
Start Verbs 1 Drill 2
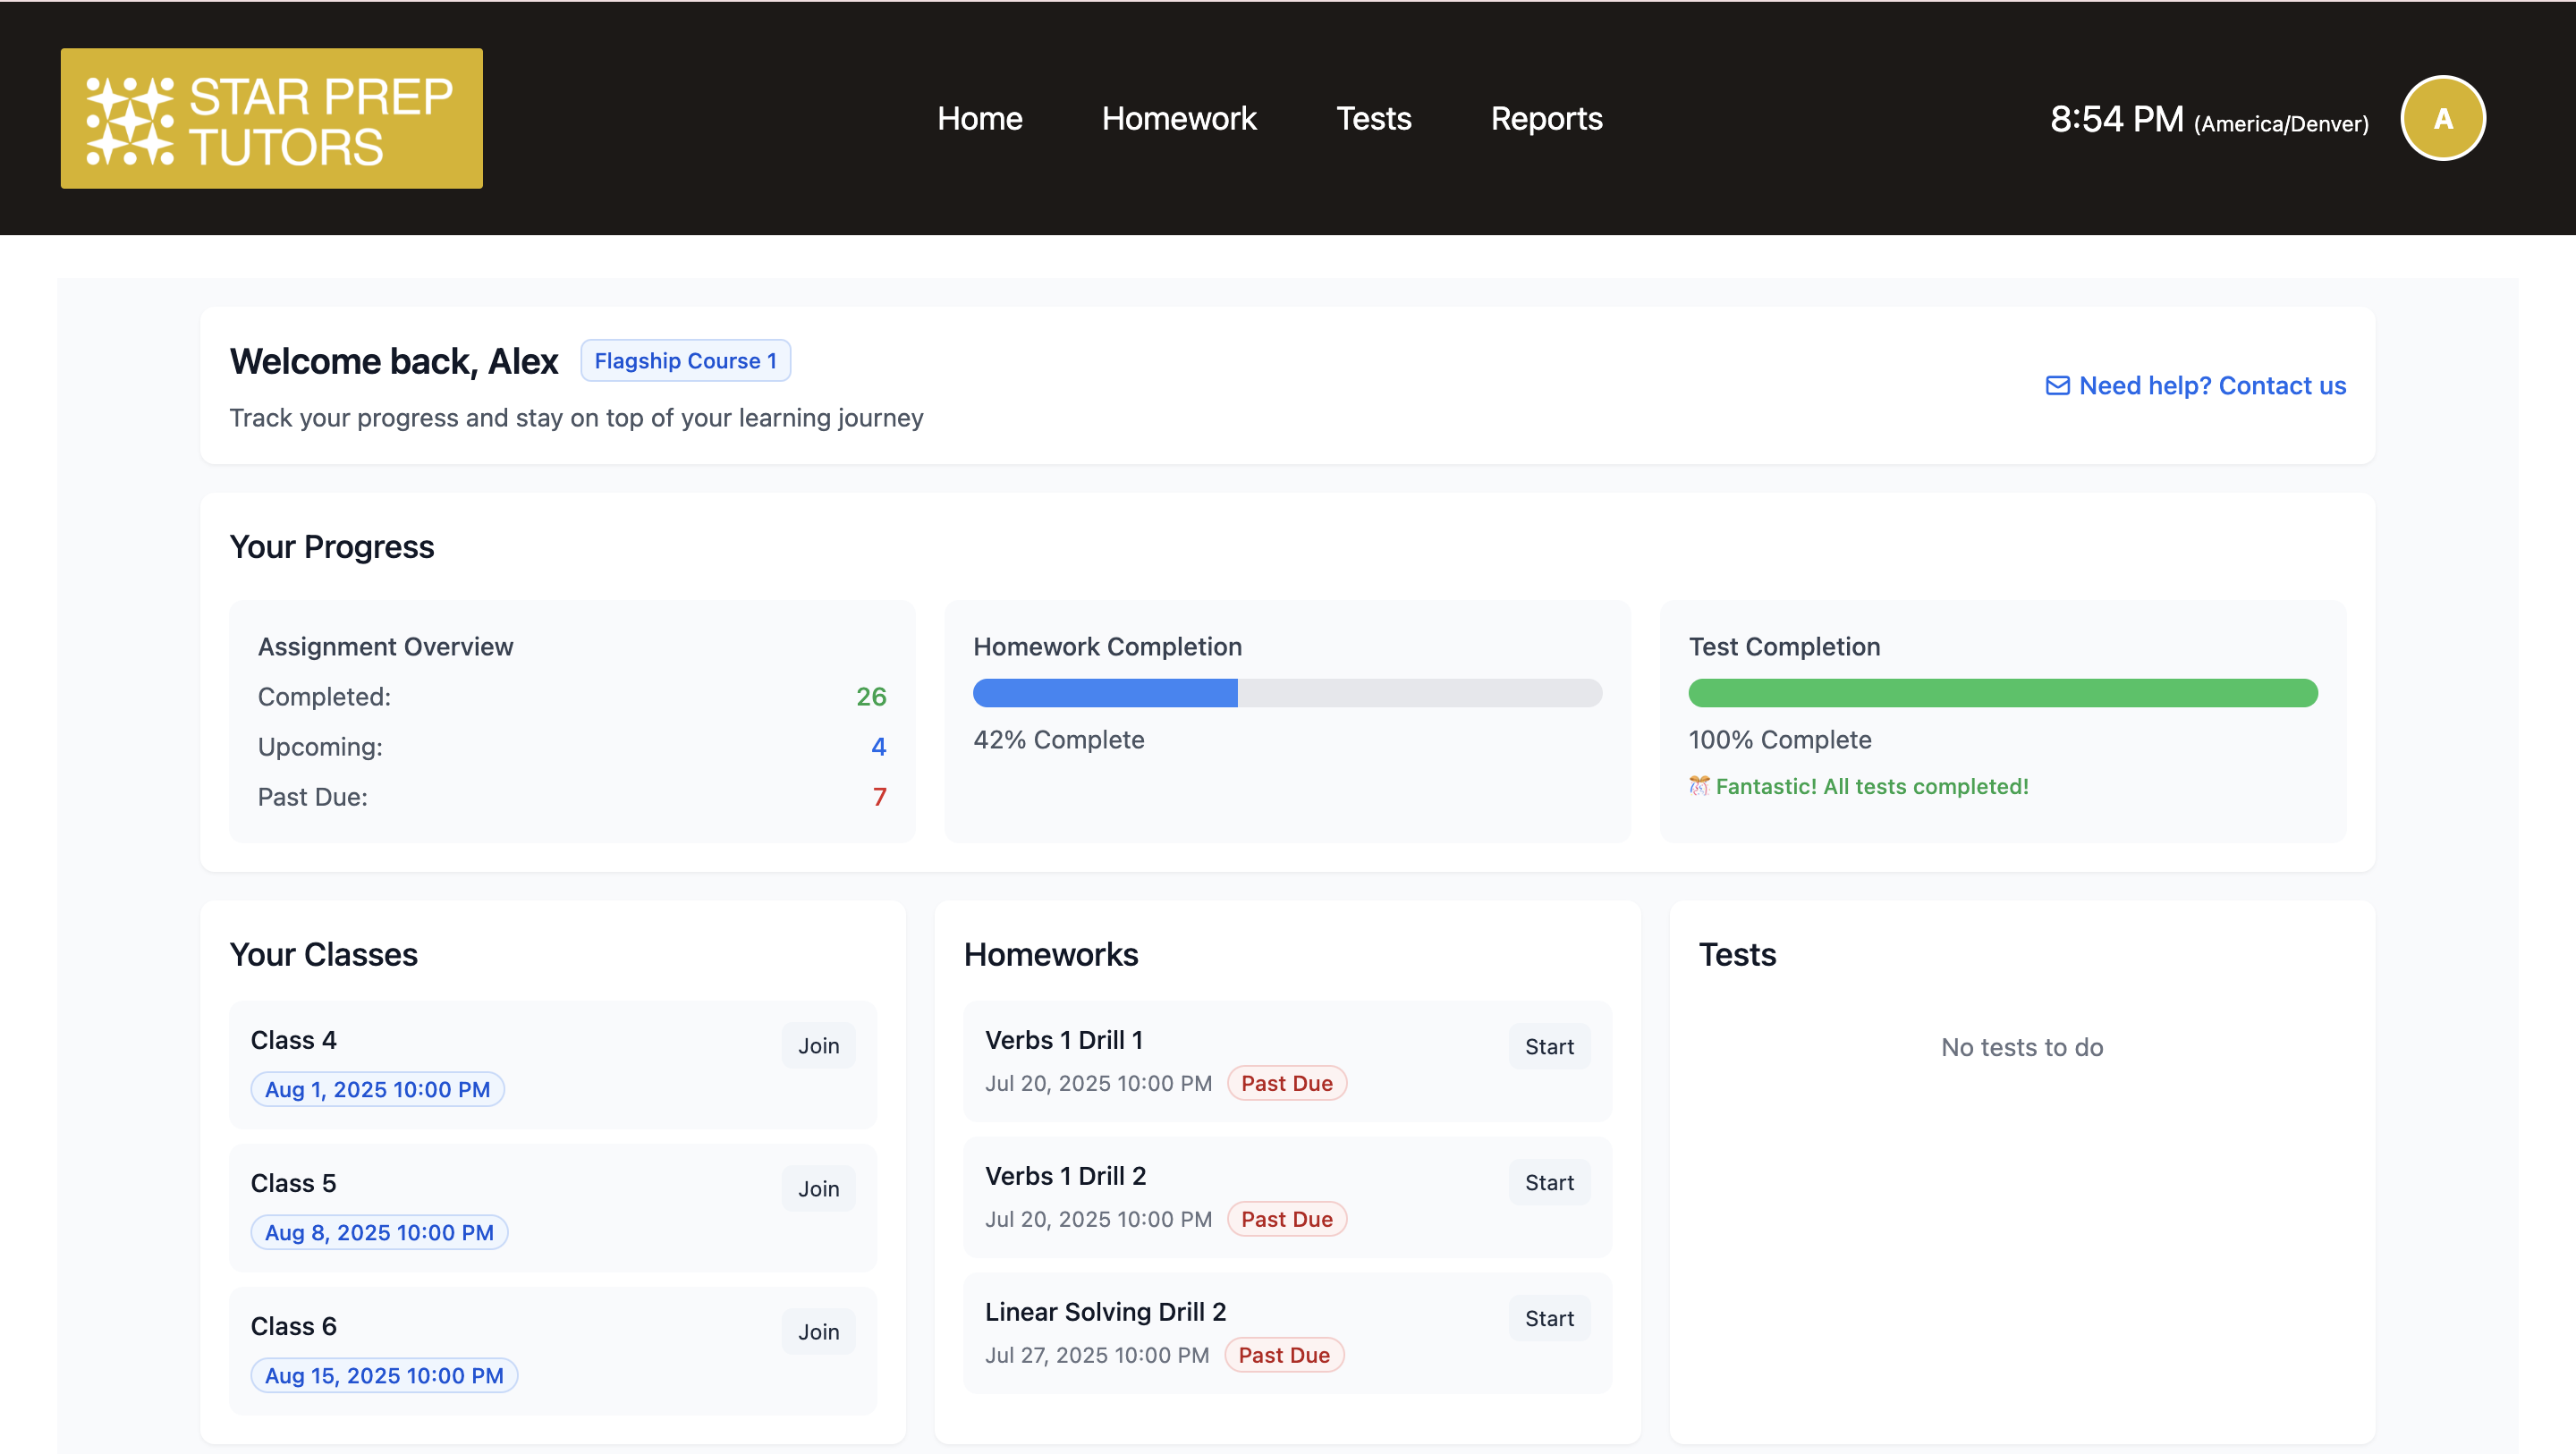[1548, 1183]
